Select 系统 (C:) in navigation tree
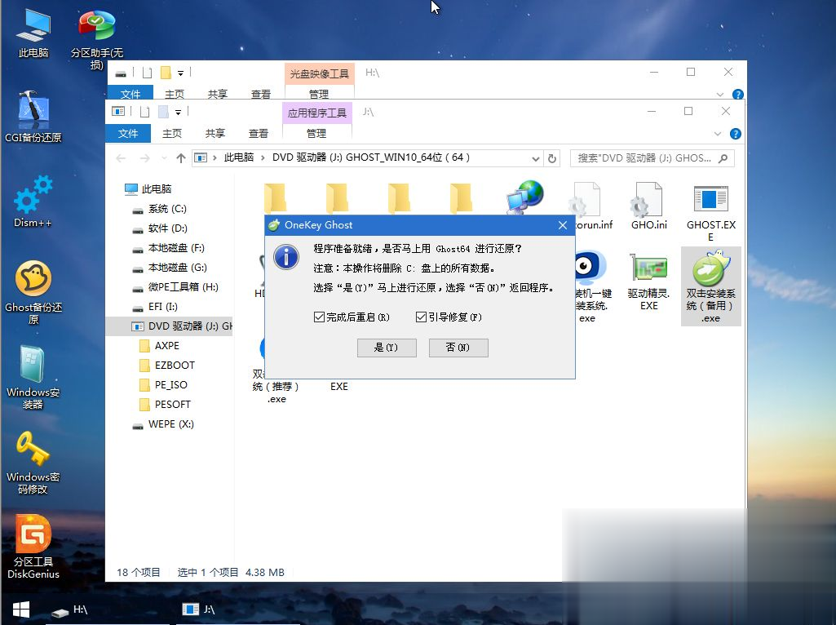This screenshot has height=625, width=836. [x=167, y=209]
